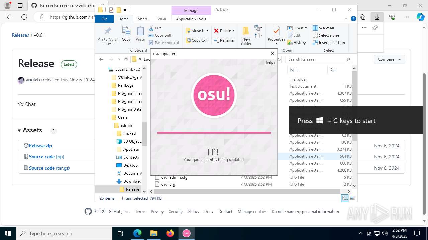428x240 pixels.
Task: Open the File menu in Explorer
Action: pyautogui.click(x=104, y=19)
